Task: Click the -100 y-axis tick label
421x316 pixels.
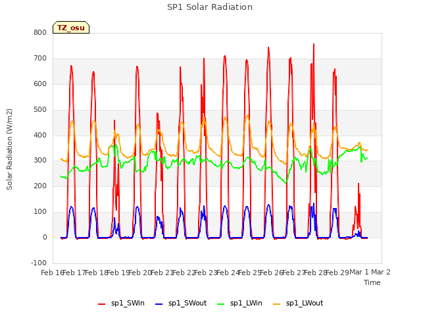Action: click(x=39, y=263)
